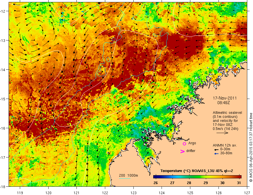Click the '30-80m' depth label
Screen dimensions: 253x195
(x=226, y=153)
